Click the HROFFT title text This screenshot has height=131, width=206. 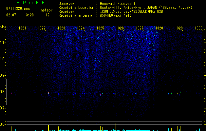pyautogui.click(x=33, y=3)
